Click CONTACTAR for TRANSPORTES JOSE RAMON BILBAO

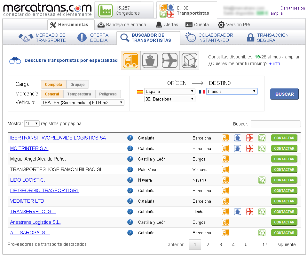[x=284, y=169]
